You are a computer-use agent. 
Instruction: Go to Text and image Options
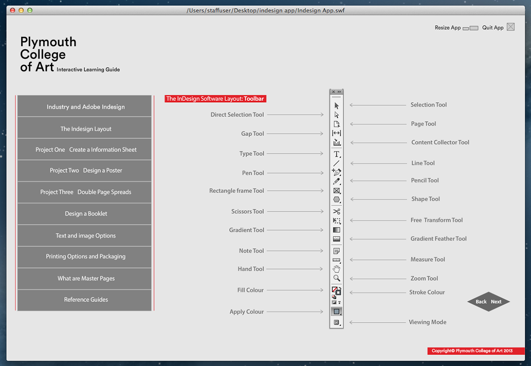(85, 235)
